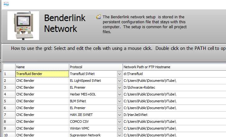Open Transfluid SVNet protocol dropdown arrow
The width and height of the screenshot is (226, 137).
tap(119, 74)
